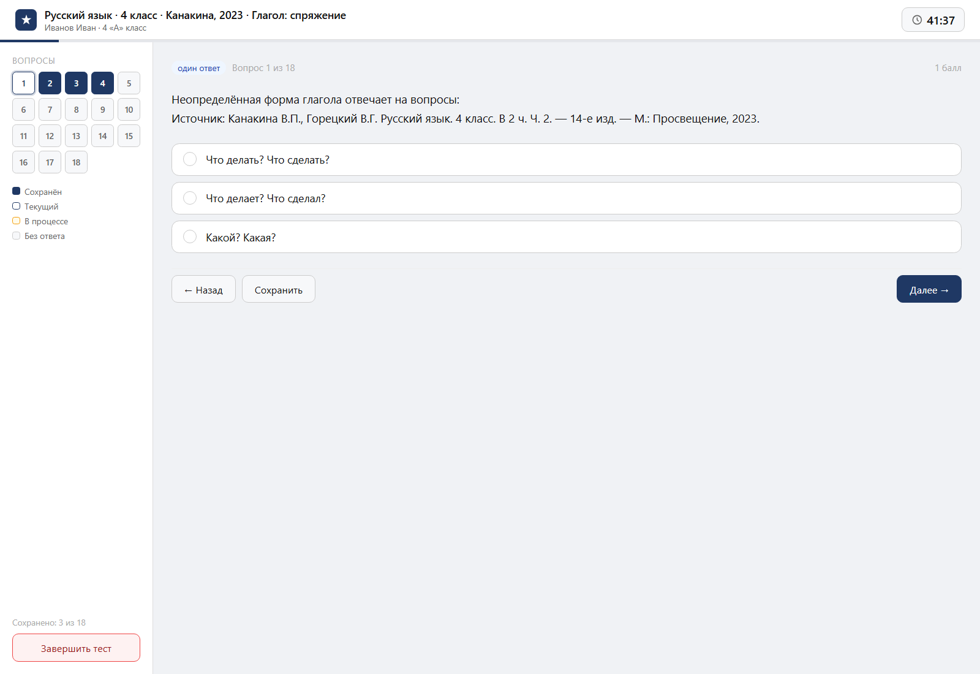This screenshot has width=980, height=674.
Task: Open question 5 in navigator
Action: 129,83
